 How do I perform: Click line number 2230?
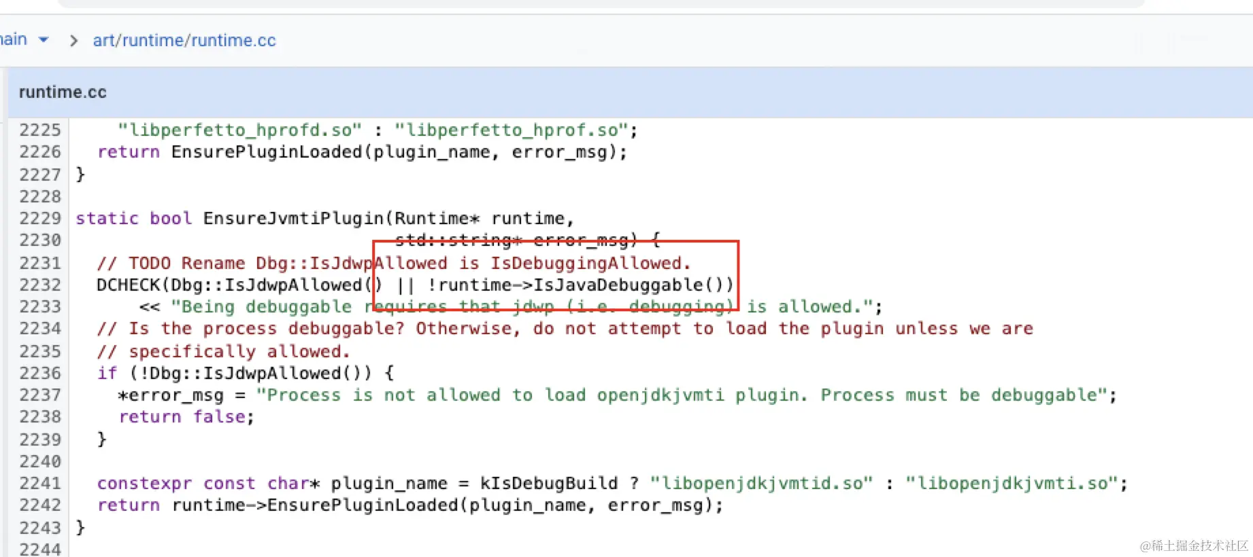(x=40, y=240)
